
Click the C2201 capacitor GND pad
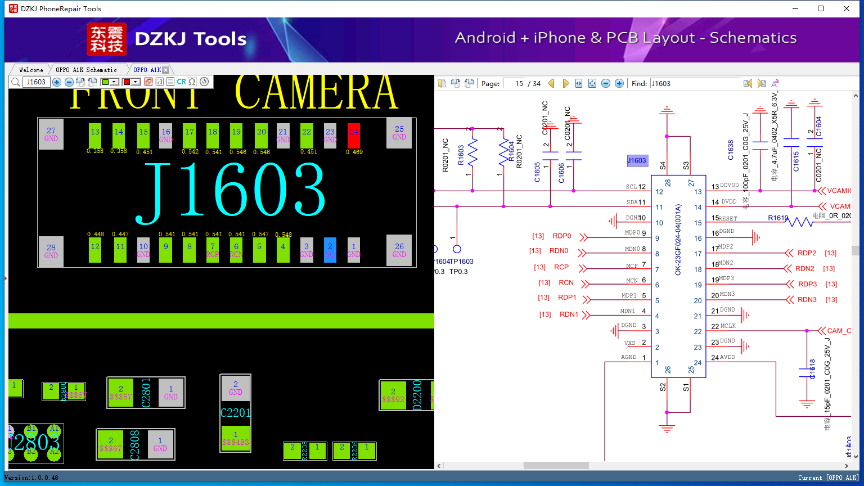pyautogui.click(x=236, y=388)
